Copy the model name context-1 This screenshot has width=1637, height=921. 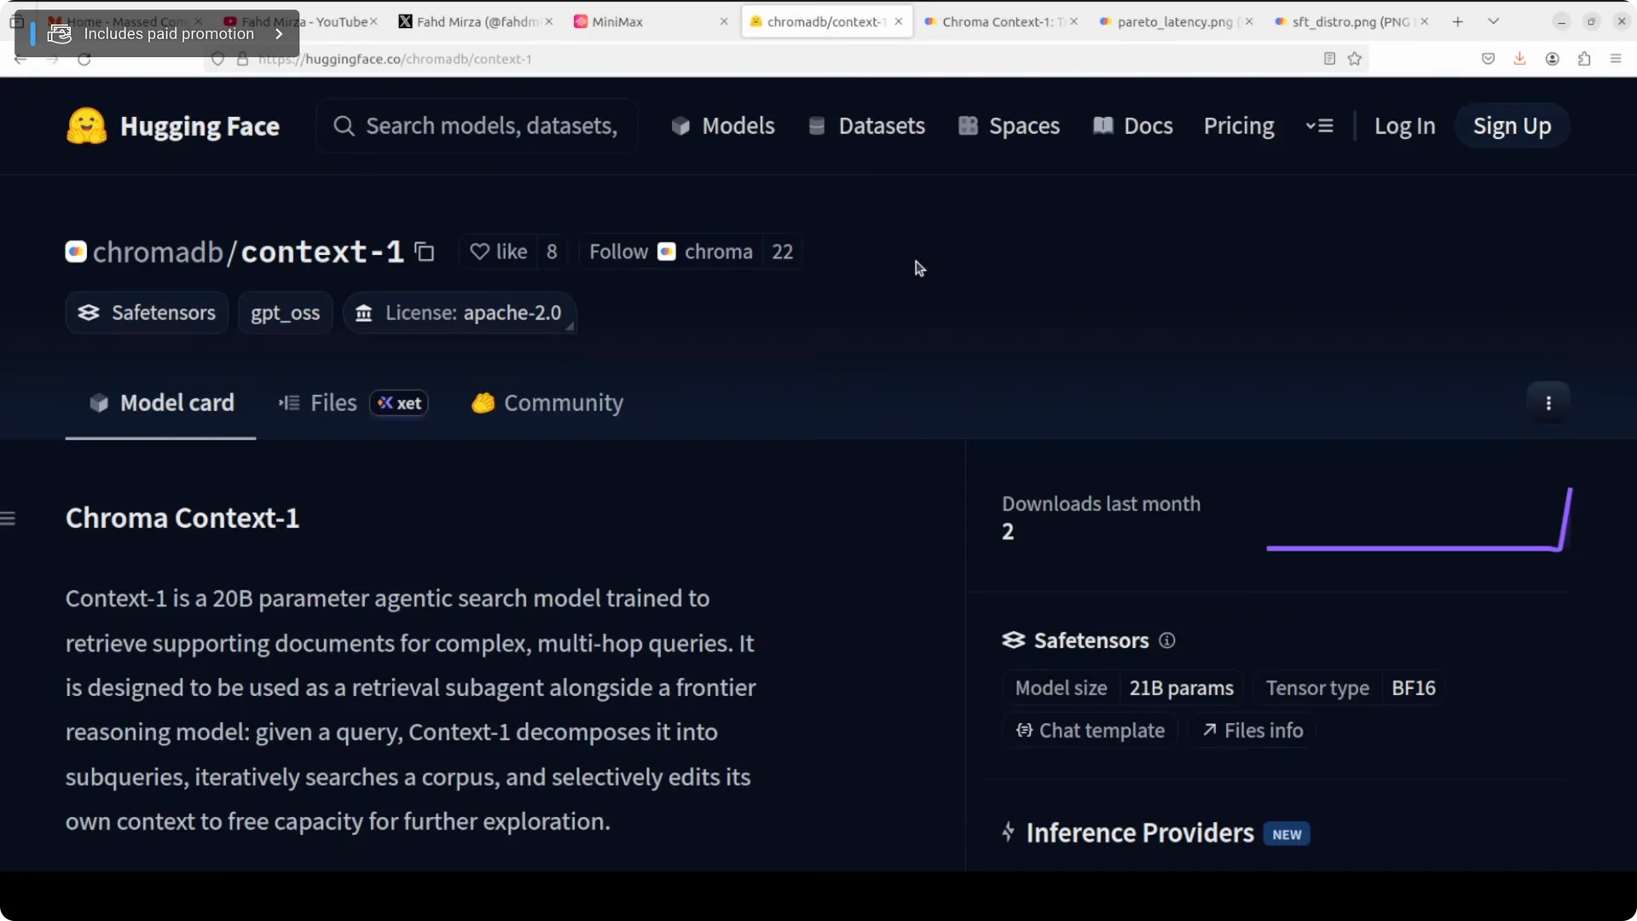click(425, 252)
